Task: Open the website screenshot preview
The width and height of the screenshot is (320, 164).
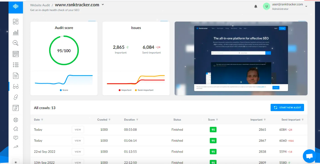Action: pyautogui.click(x=241, y=58)
